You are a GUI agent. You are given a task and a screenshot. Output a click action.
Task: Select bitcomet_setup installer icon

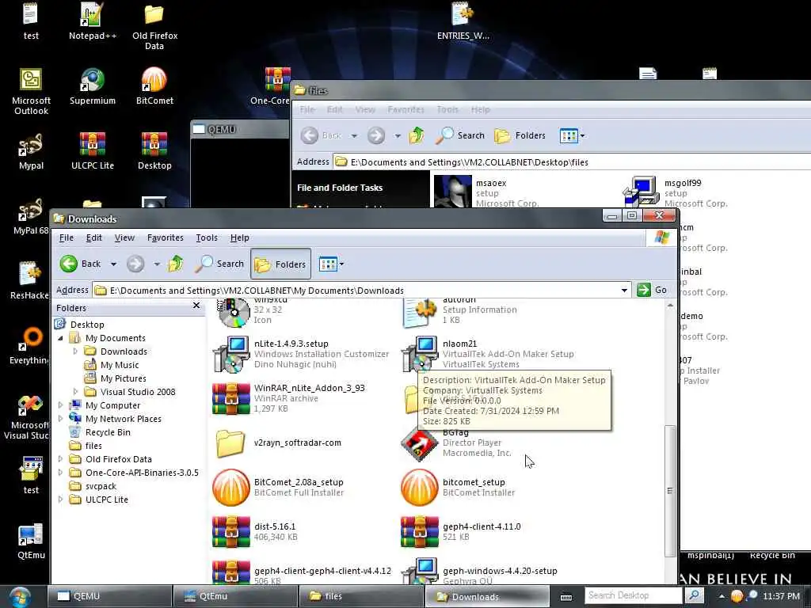coord(420,487)
